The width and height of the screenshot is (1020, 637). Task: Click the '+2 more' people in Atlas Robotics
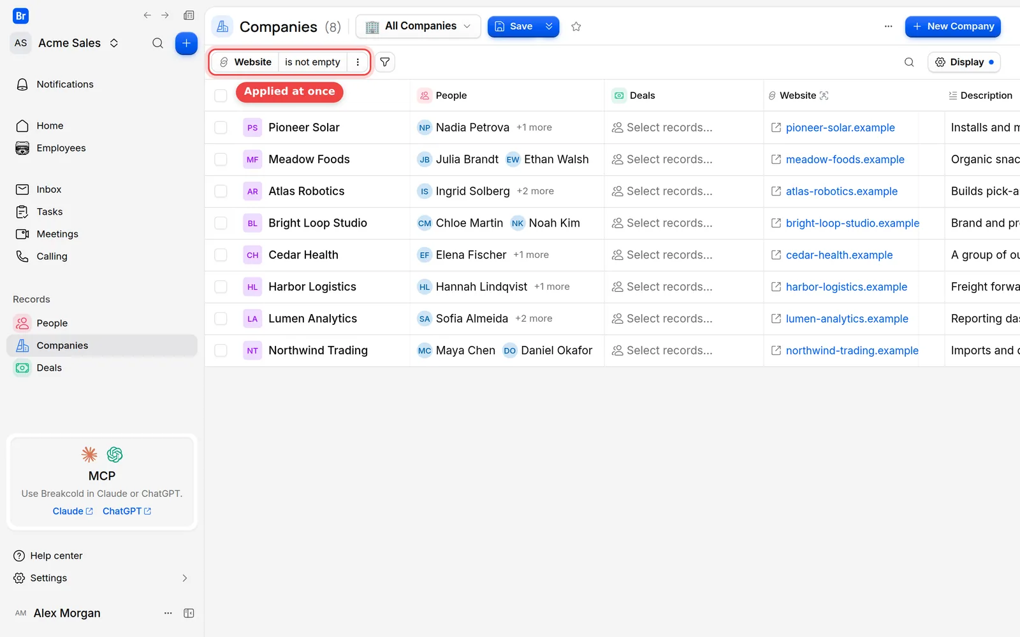point(535,191)
